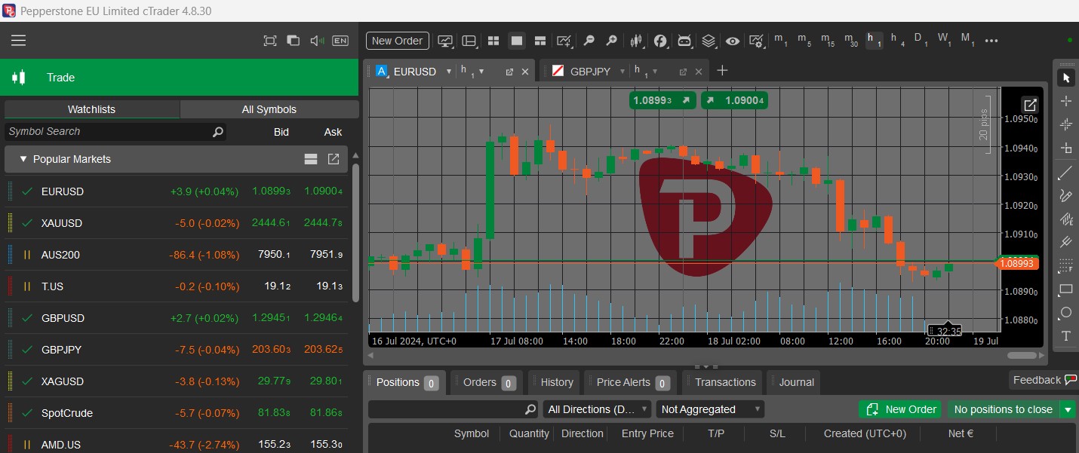
Task: Click New Order button in top toolbar
Action: pyautogui.click(x=398, y=41)
